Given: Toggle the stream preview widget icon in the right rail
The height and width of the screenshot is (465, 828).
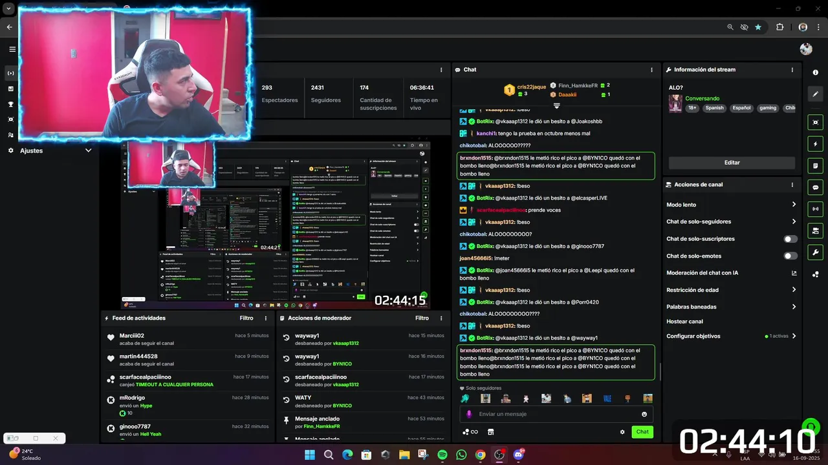Looking at the screenshot, I should pos(815,122).
